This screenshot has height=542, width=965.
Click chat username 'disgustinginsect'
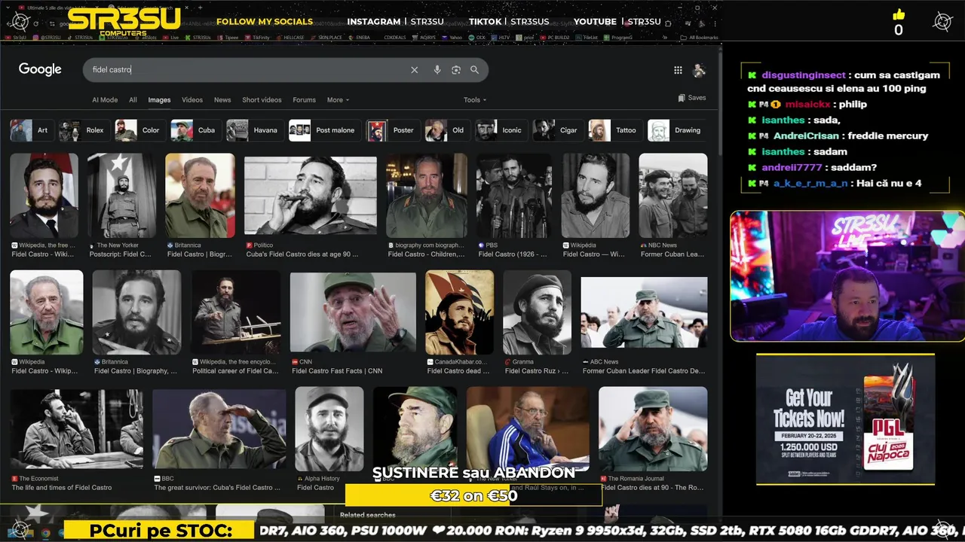(x=803, y=75)
